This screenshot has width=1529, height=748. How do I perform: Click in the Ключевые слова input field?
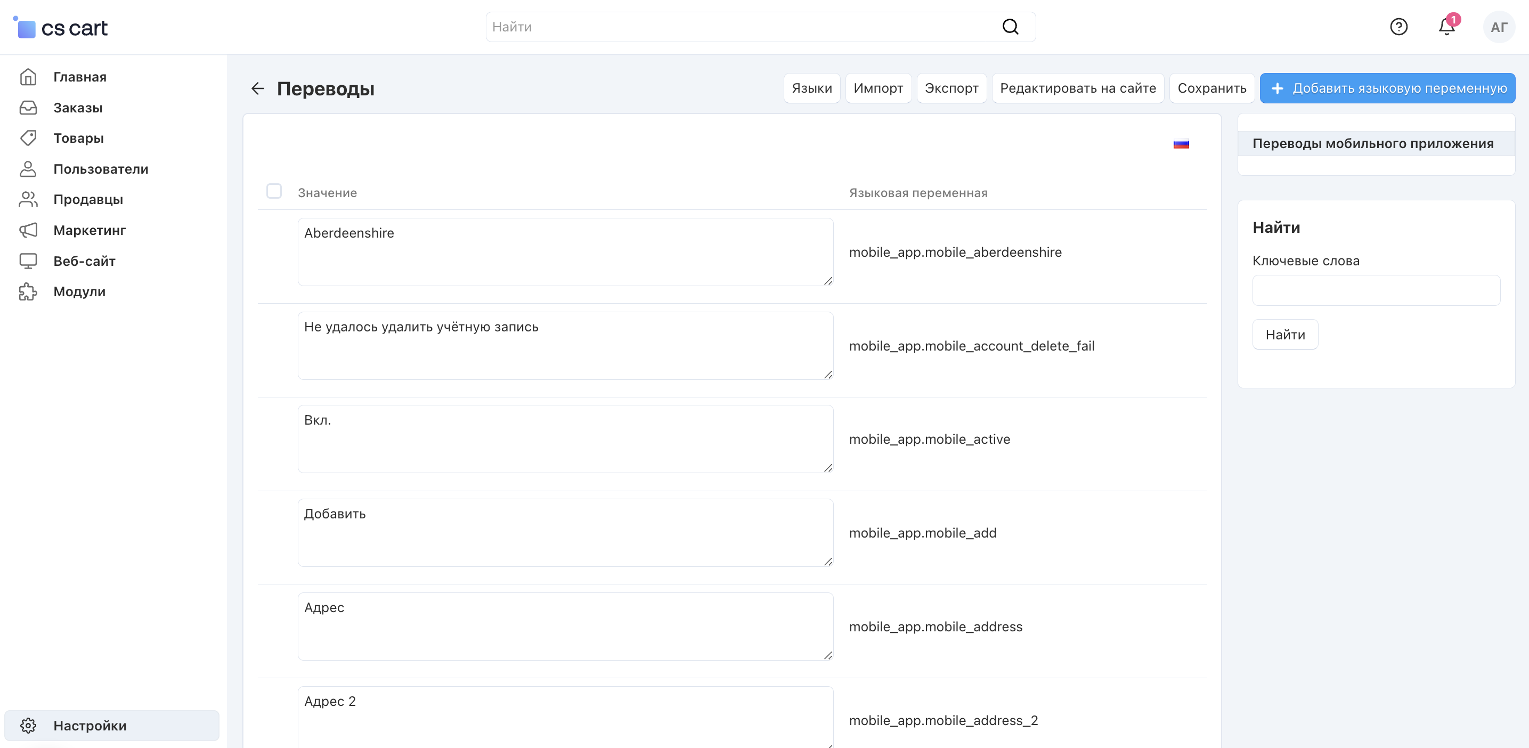pyautogui.click(x=1375, y=290)
